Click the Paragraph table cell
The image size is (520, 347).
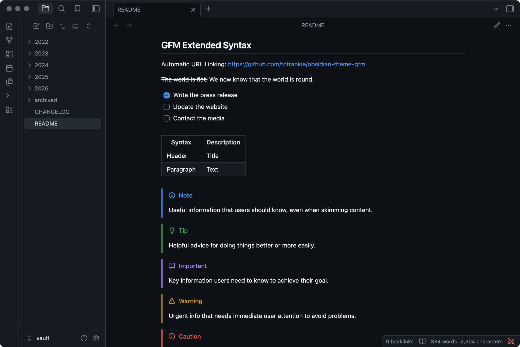[x=181, y=170]
